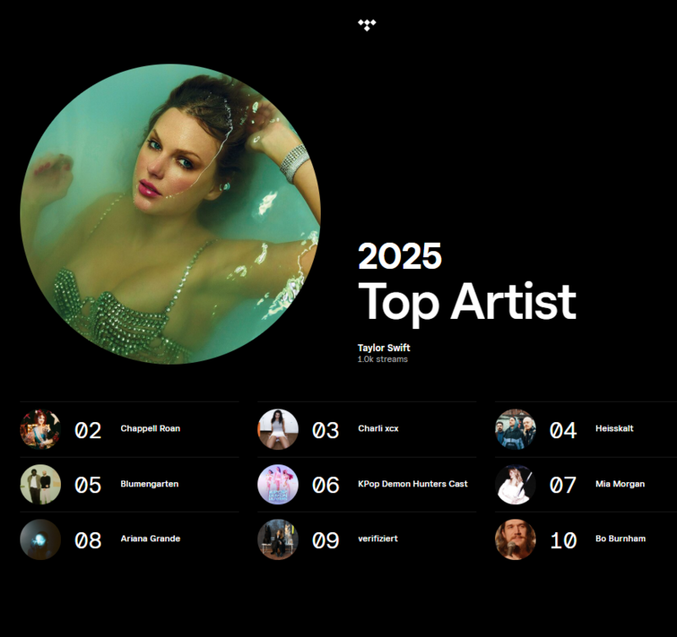Open the Heisskalt band avatar
The height and width of the screenshot is (637, 677).
(514, 429)
